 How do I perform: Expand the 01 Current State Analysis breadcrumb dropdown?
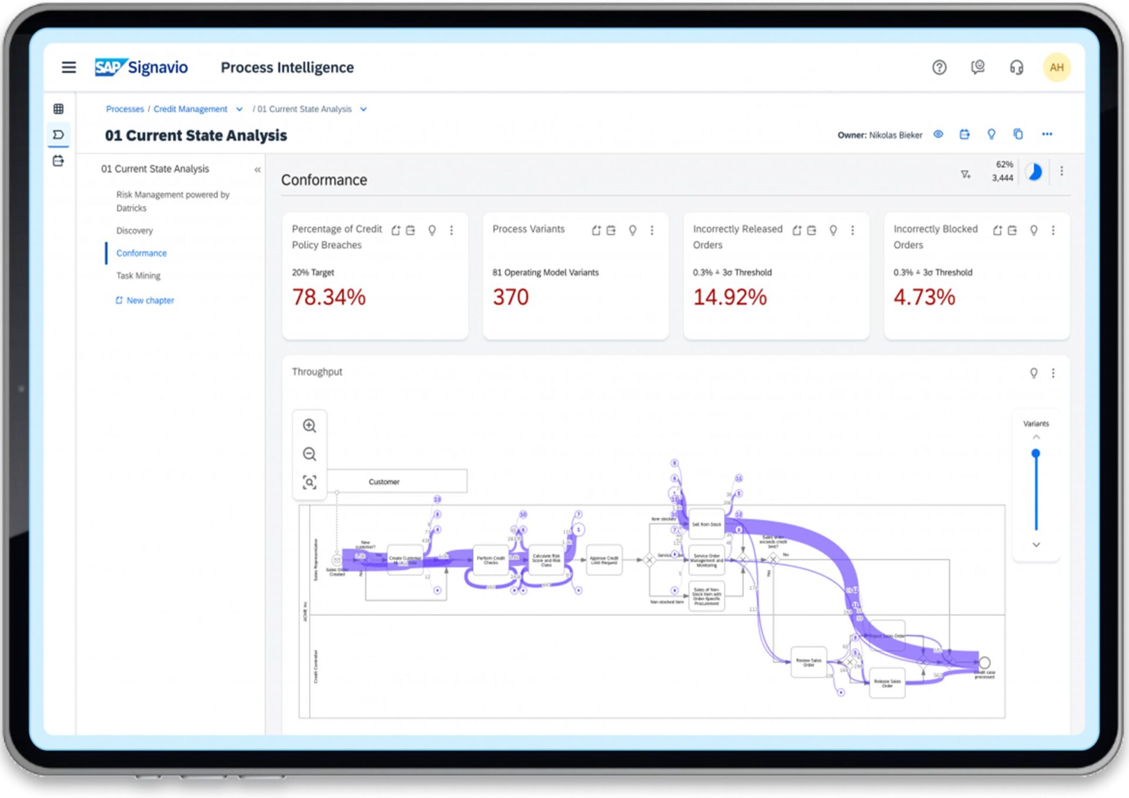363,109
